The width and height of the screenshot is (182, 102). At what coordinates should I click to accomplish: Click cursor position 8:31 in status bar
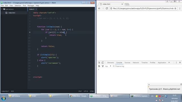13,91
